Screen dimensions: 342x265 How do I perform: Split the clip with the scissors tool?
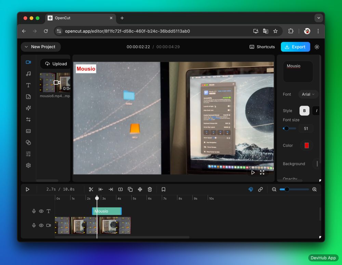click(91, 189)
